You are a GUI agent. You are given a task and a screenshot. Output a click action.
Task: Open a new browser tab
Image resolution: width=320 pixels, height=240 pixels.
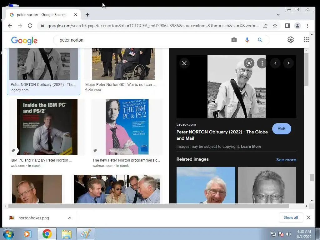tap(87, 15)
